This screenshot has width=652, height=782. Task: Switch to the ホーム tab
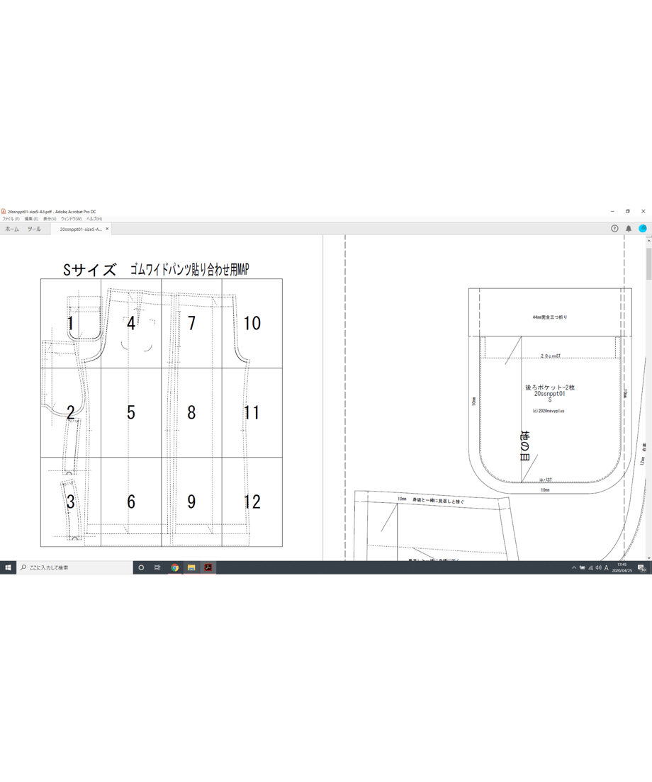coord(12,229)
